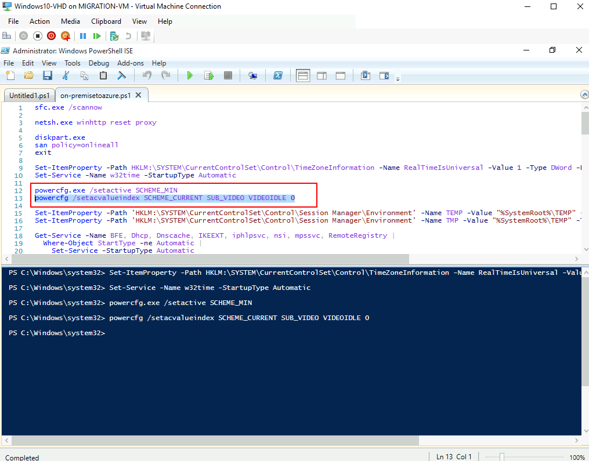Viewport: 589px width, 461px height.
Task: Open Help menu in PowerShell ISE
Action: click(x=159, y=63)
